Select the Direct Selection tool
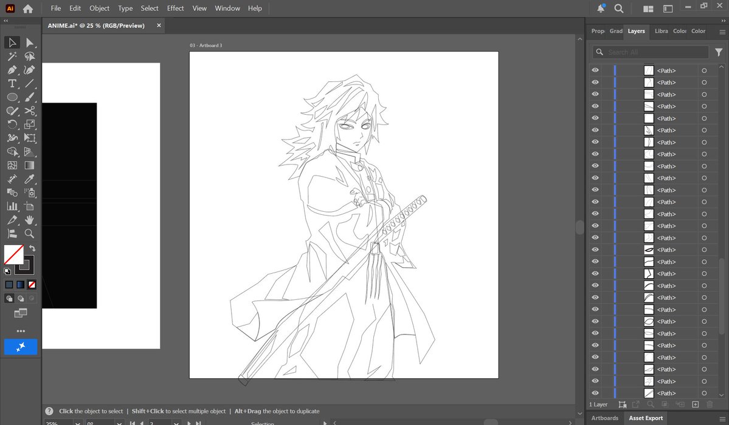729x425 pixels. coord(30,42)
